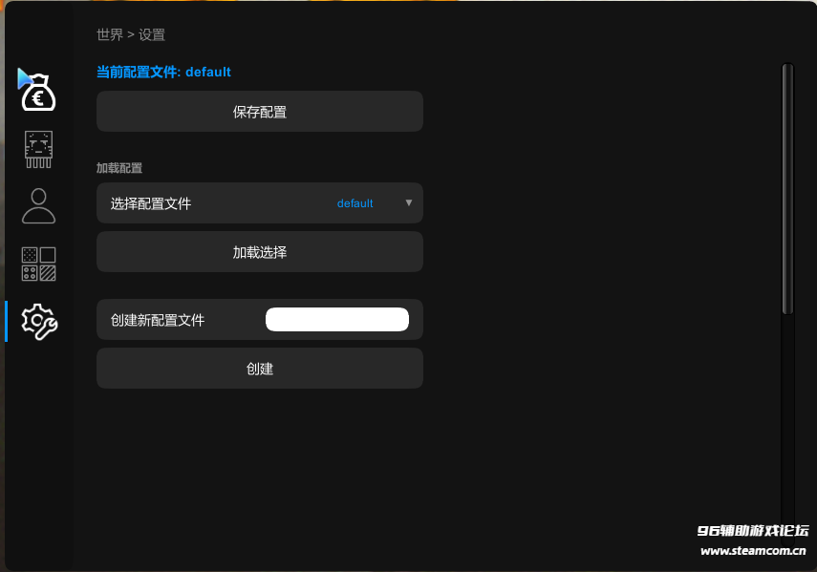This screenshot has width=817, height=572.
Task: Click the www.steamcom.cn watermark link
Action: [752, 551]
